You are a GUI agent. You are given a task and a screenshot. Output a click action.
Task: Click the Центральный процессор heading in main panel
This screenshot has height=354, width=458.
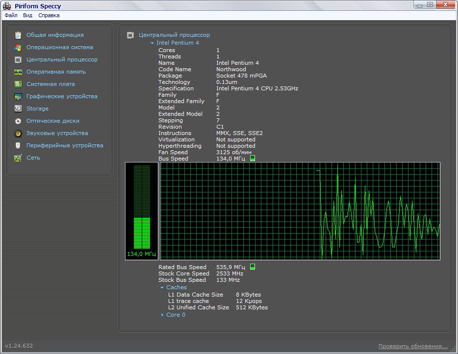coord(174,35)
